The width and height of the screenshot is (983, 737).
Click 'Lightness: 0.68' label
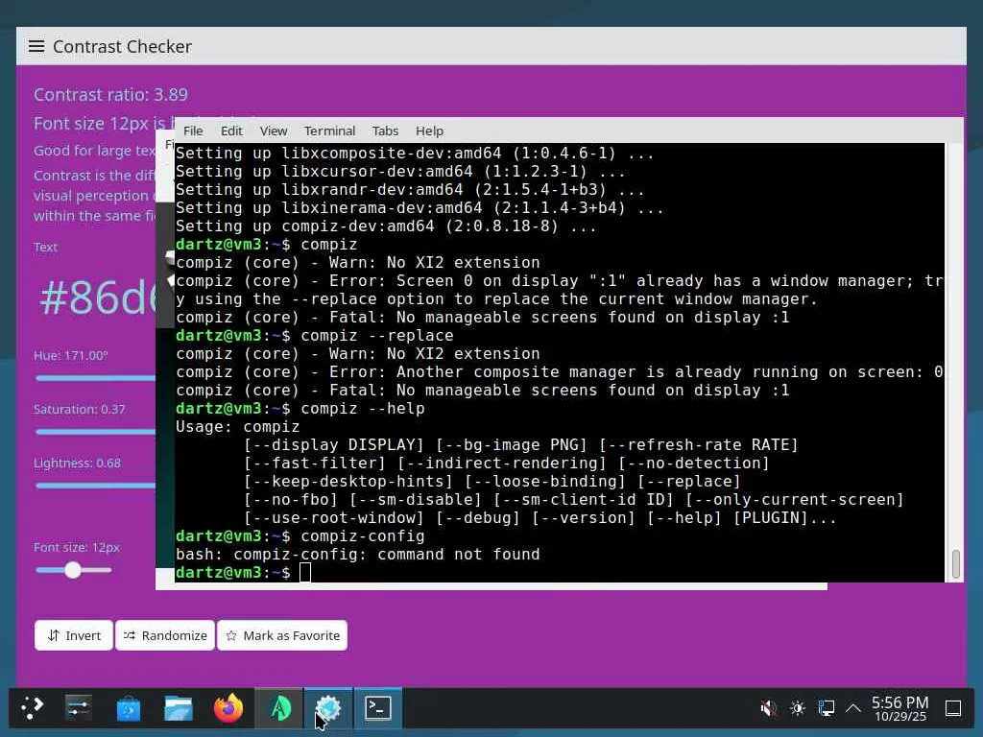[x=77, y=464]
